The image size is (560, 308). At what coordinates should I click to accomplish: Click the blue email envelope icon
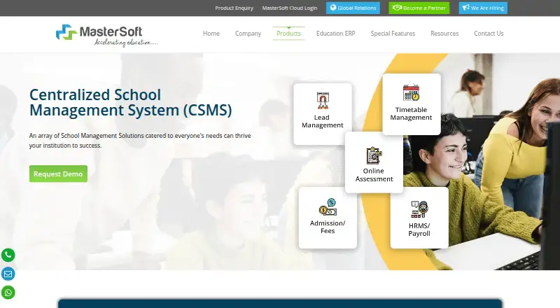click(x=8, y=274)
